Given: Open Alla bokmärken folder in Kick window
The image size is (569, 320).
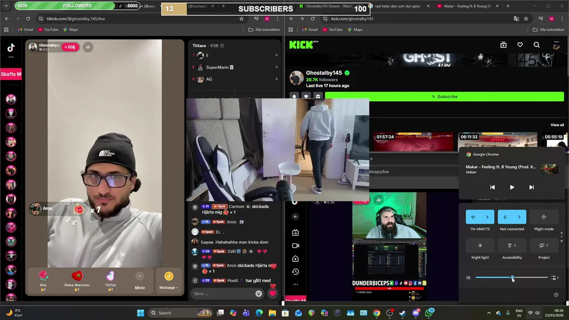Looking at the screenshot, I should (x=549, y=30).
